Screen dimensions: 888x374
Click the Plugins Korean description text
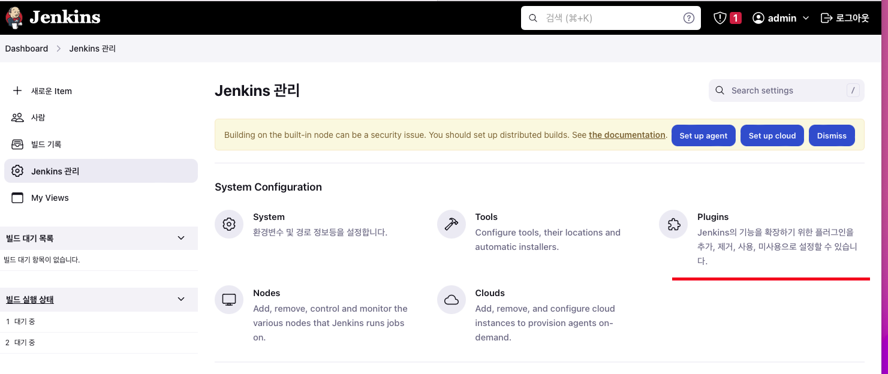click(x=778, y=246)
